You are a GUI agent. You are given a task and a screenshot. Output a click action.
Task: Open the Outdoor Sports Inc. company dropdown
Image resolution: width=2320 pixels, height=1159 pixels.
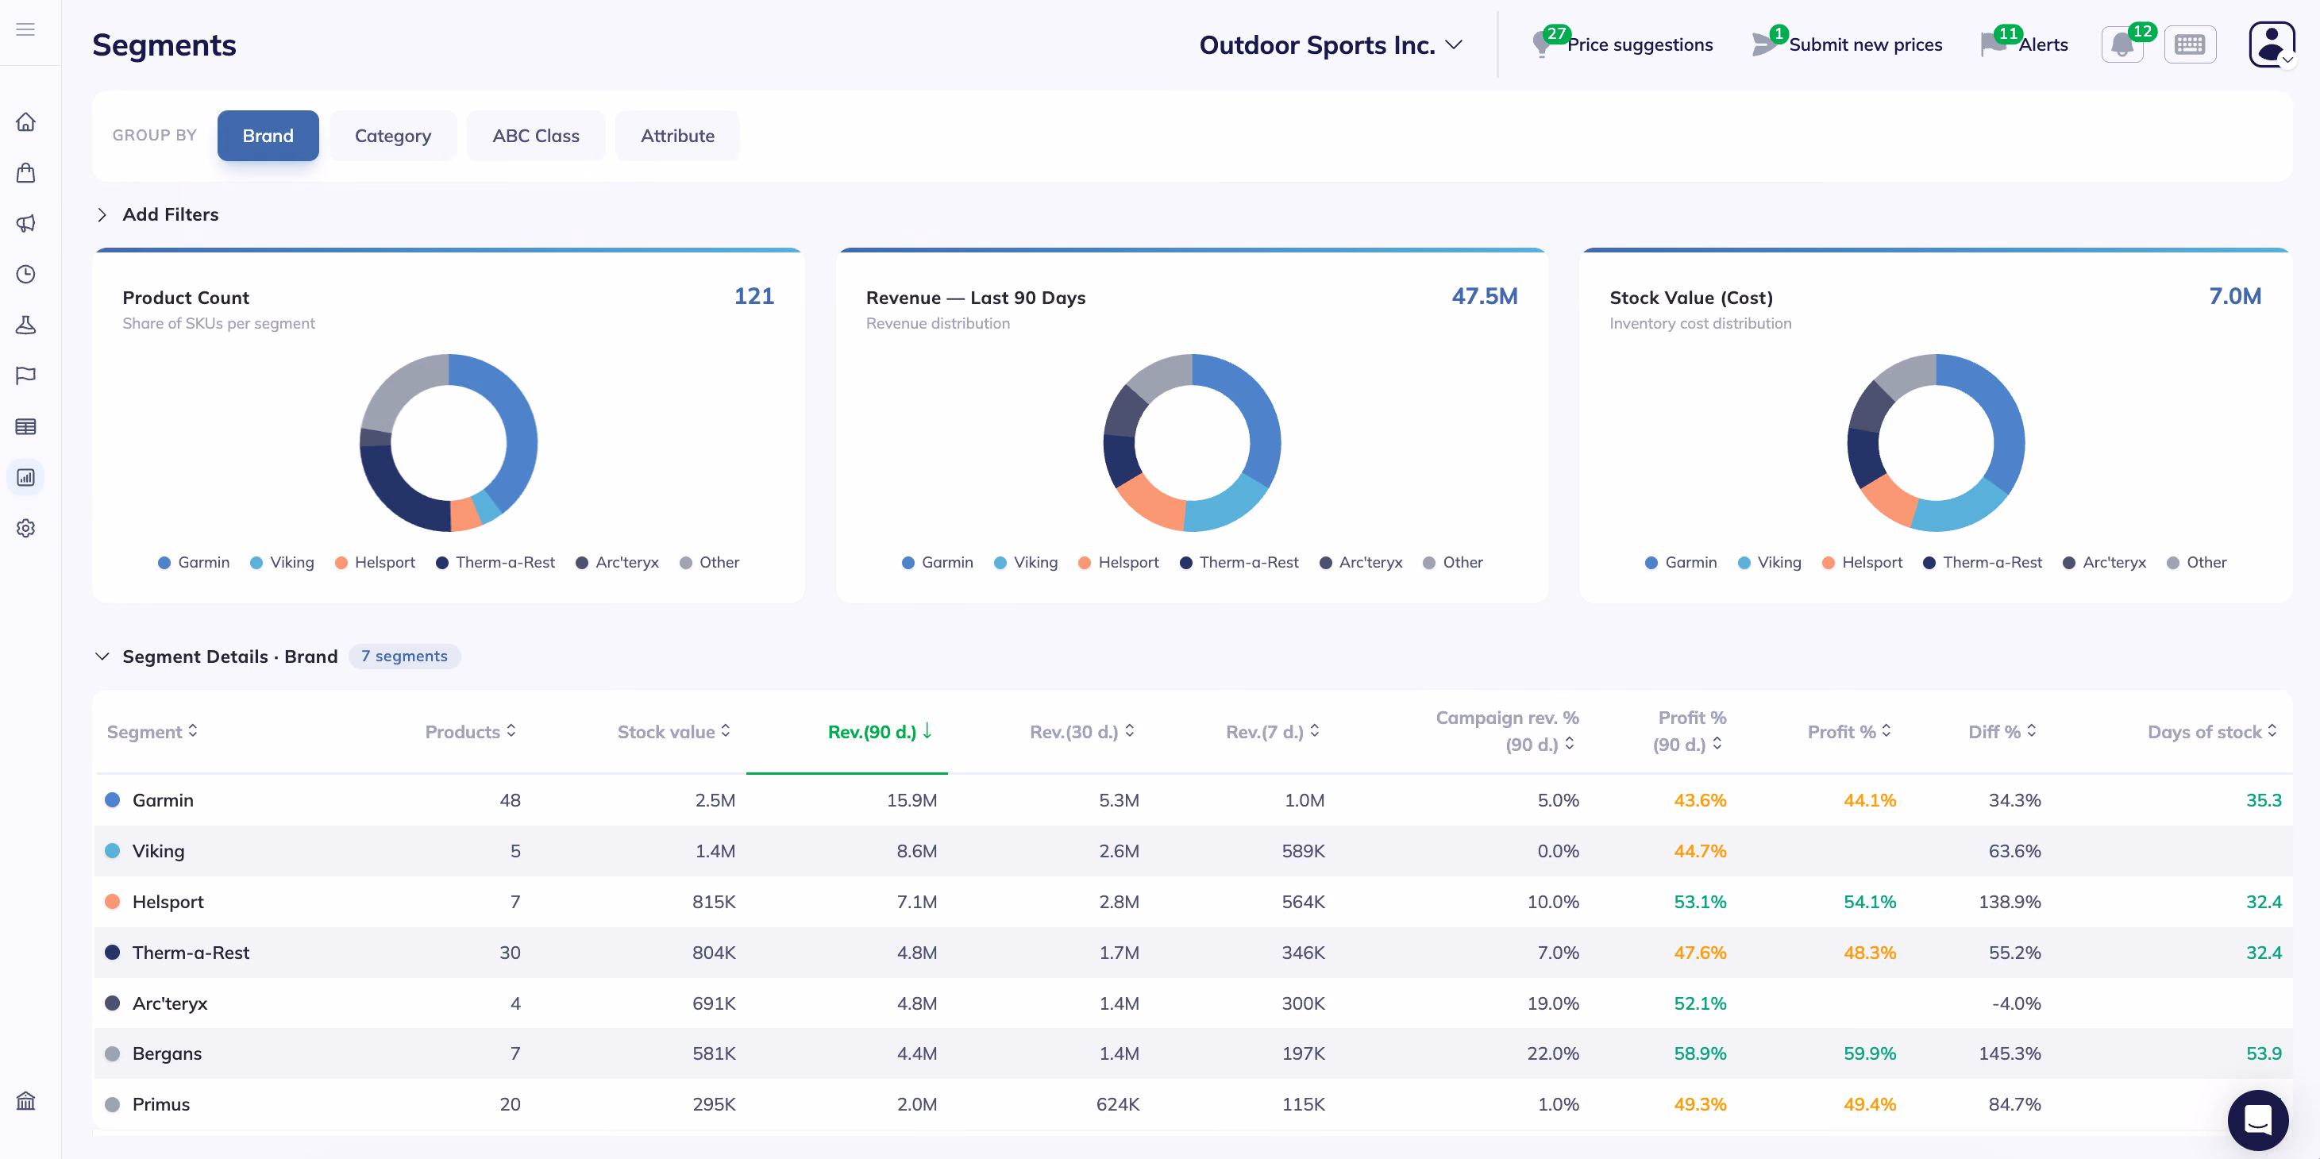[1330, 45]
